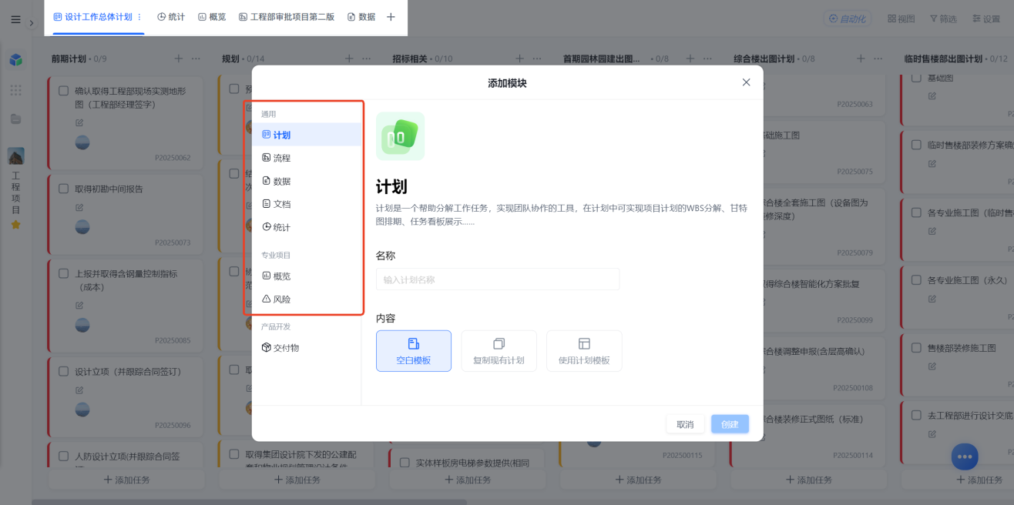The image size is (1014, 505).
Task: Click plus icon in 招标相关 column header
Action: [519, 59]
